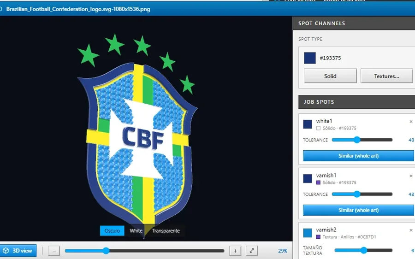Remove the varnish1 job spot
The height and width of the screenshot is (259, 415).
click(411, 176)
